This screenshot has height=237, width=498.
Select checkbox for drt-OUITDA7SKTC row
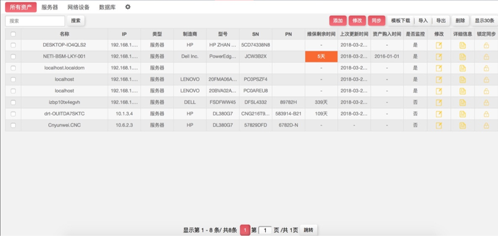point(13,114)
